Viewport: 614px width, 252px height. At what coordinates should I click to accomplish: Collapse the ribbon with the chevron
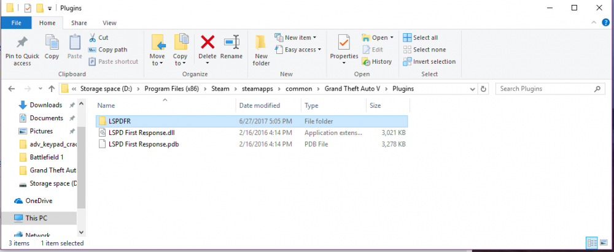click(x=594, y=23)
